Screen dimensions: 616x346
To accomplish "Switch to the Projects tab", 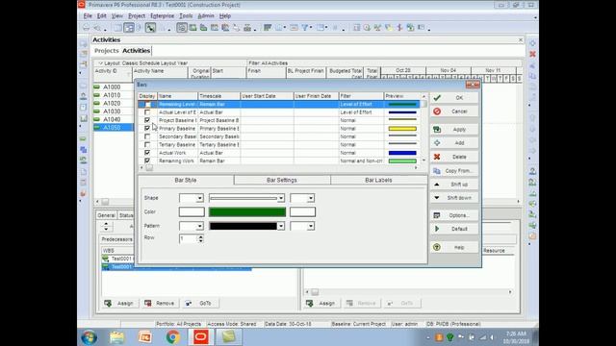I will 107,51.
